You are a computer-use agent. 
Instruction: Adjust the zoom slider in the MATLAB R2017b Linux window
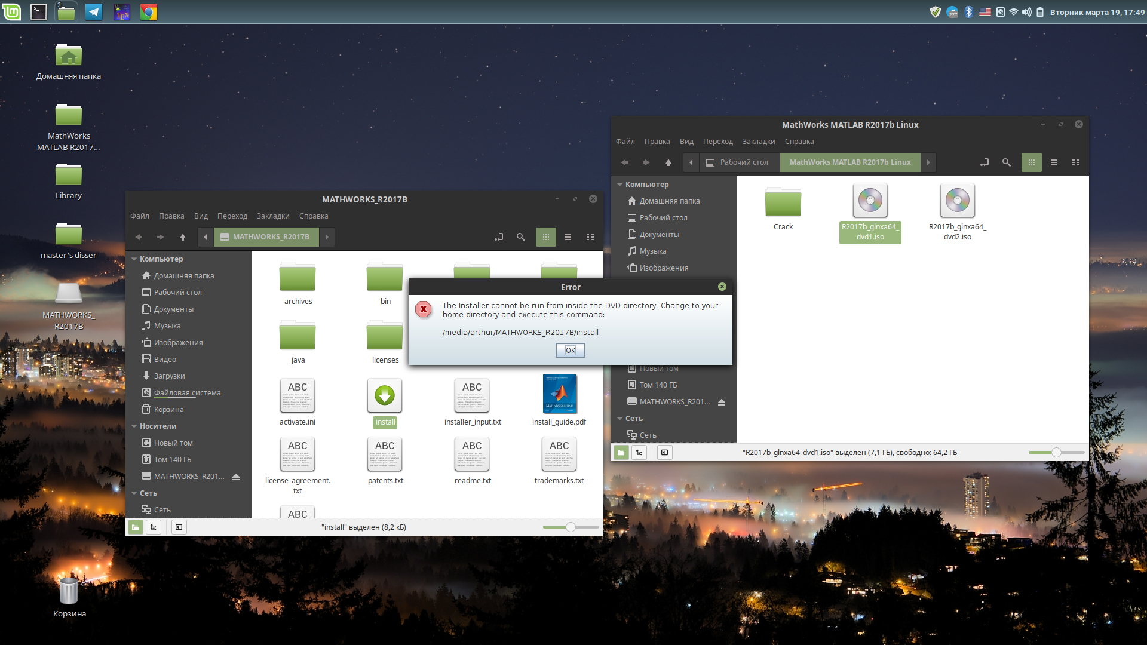[x=1056, y=452]
